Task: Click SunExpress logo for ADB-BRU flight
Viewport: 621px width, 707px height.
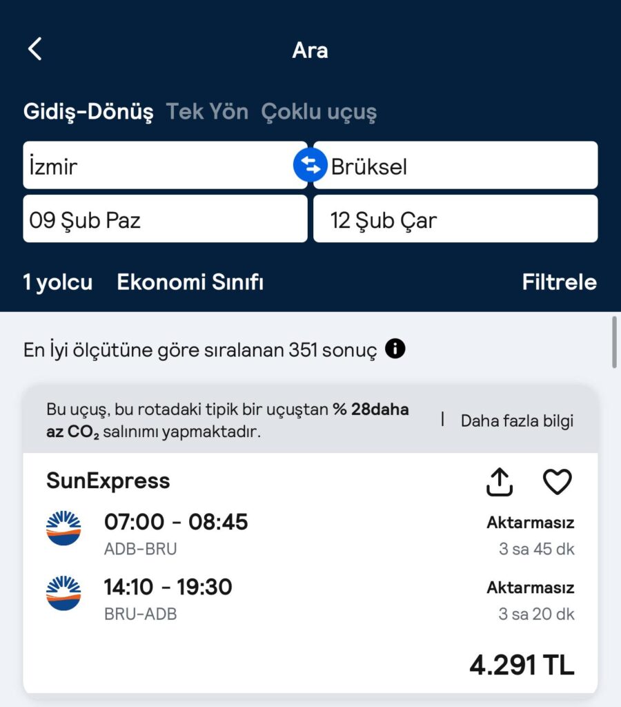Action: [x=63, y=529]
